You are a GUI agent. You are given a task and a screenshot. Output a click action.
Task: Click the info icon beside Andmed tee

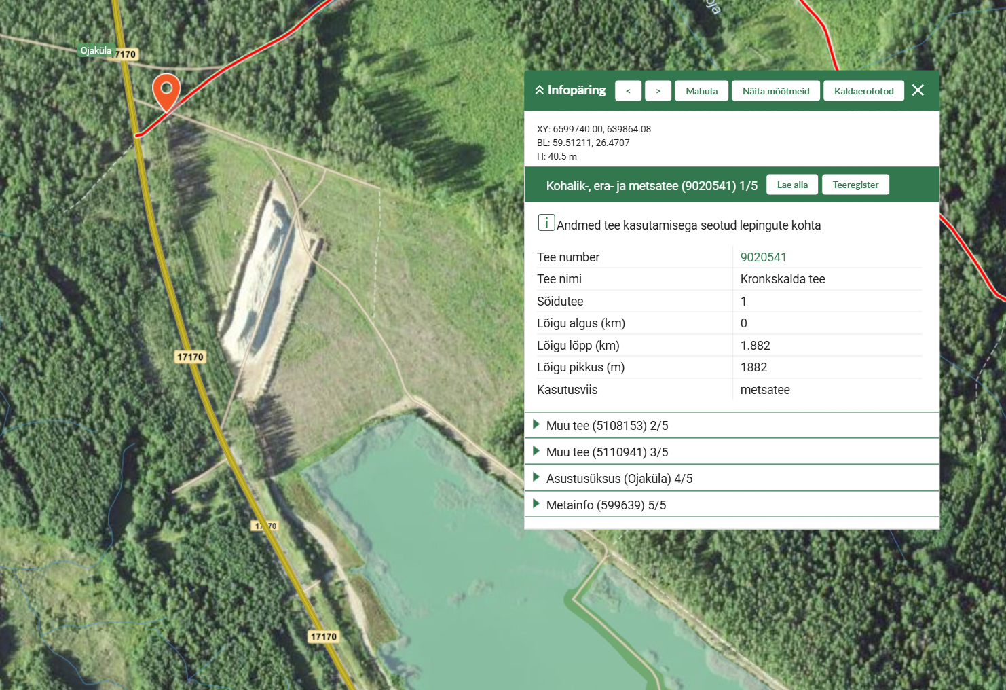[546, 223]
